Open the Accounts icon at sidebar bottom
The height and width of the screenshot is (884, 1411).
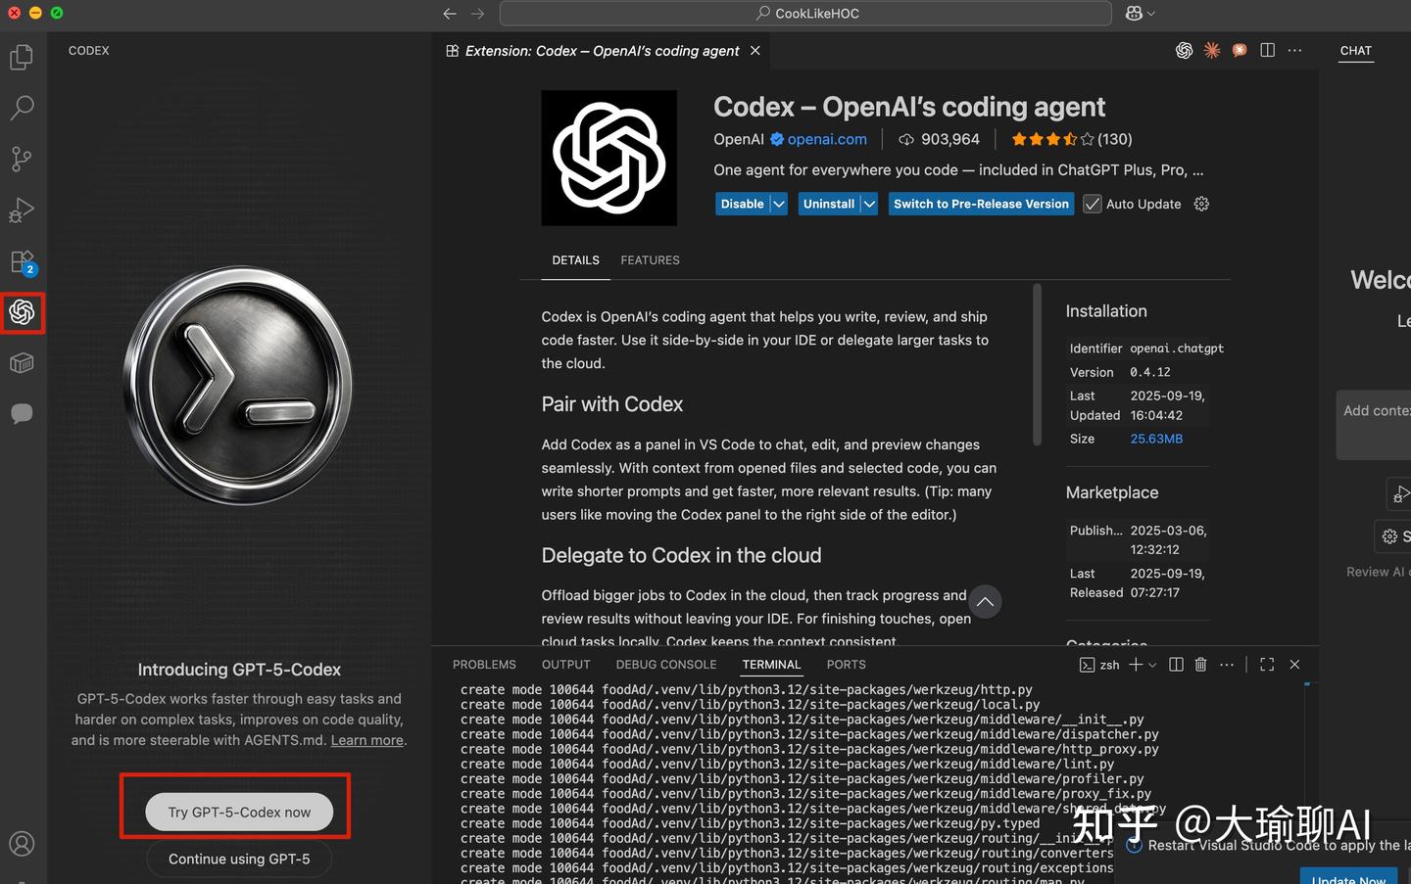click(22, 843)
